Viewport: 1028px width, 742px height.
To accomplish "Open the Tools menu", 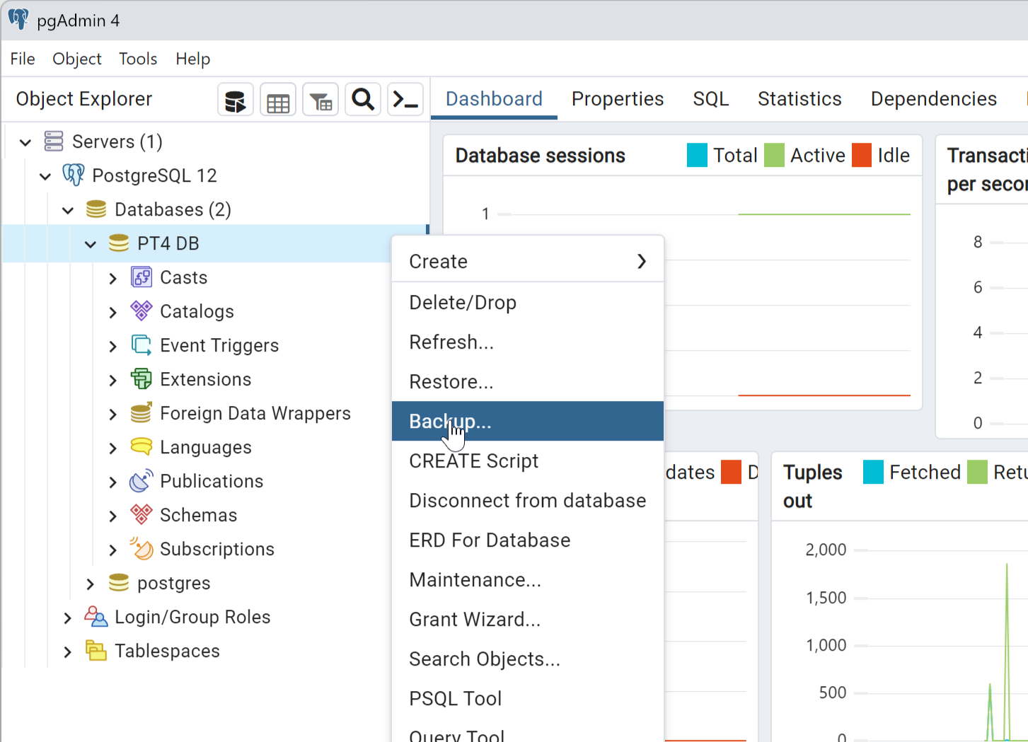I will (138, 59).
